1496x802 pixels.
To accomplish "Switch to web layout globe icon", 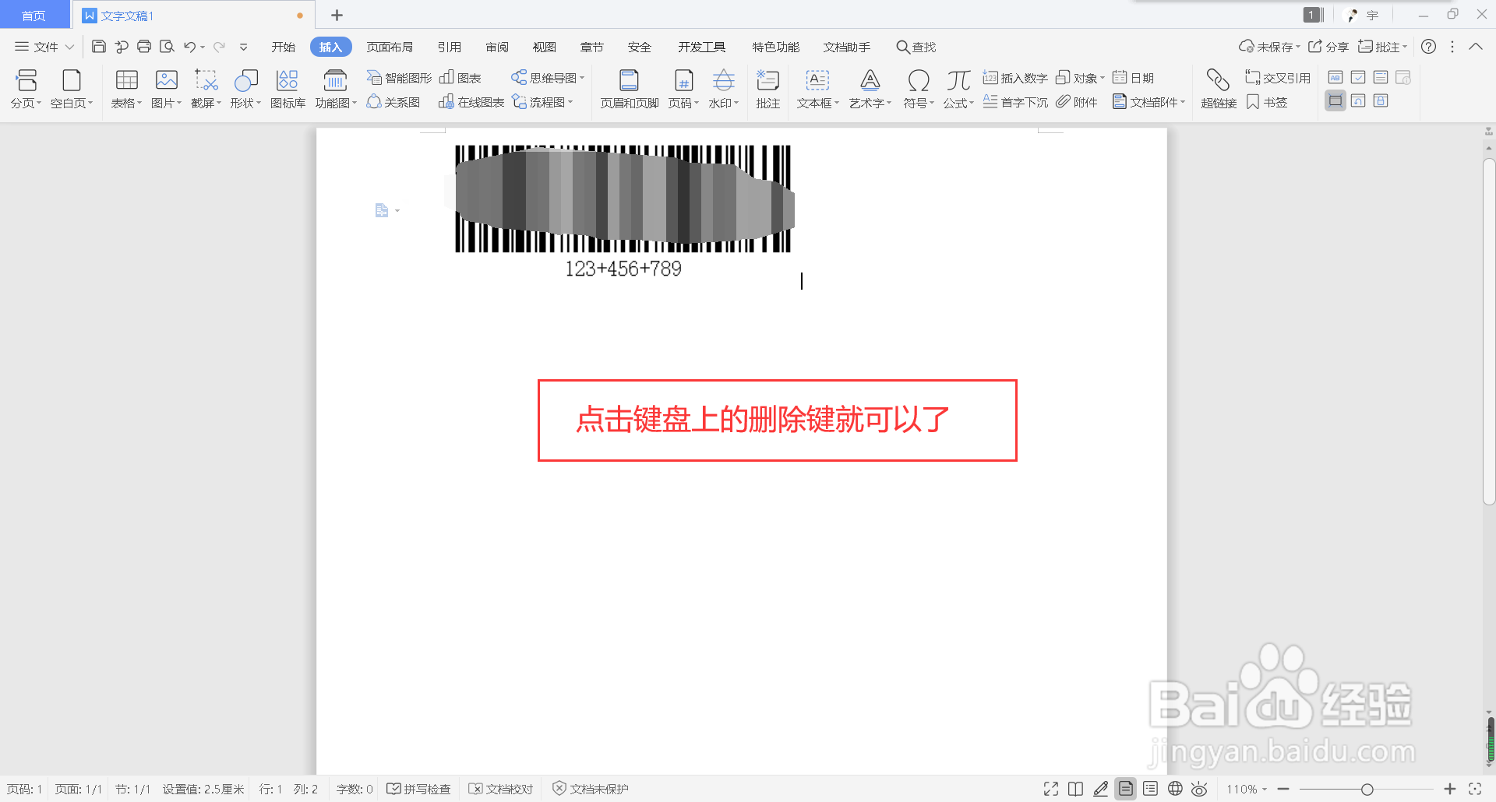I will [1175, 789].
